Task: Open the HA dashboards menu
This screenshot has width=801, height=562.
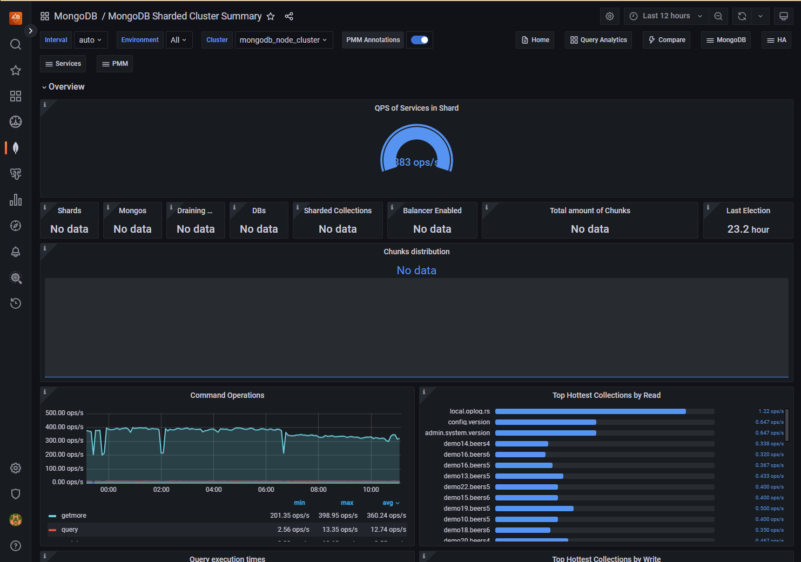Action: (777, 40)
